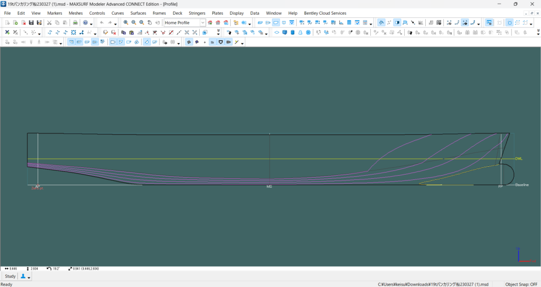This screenshot has width=541, height=287.
Task: Click the Cut scissors icon
Action: pos(49,23)
